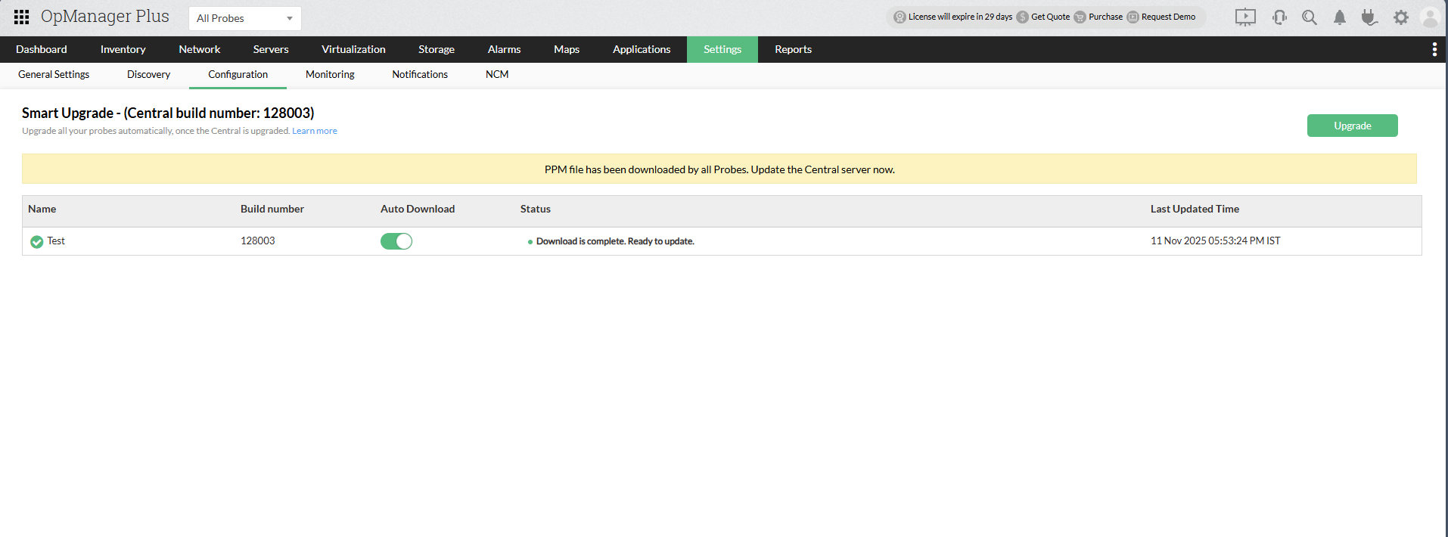1448x537 pixels.
Task: Go to the Dashboard tab
Action: [x=42, y=49]
